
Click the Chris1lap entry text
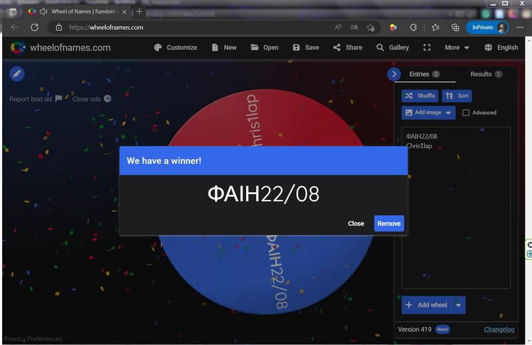click(419, 146)
